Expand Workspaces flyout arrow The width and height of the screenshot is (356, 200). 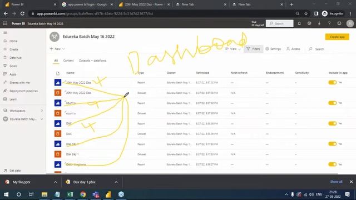click(x=42, y=111)
